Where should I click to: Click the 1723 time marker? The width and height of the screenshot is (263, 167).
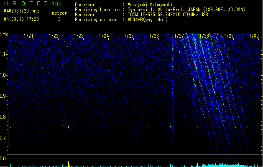pyautogui.click(x=79, y=36)
